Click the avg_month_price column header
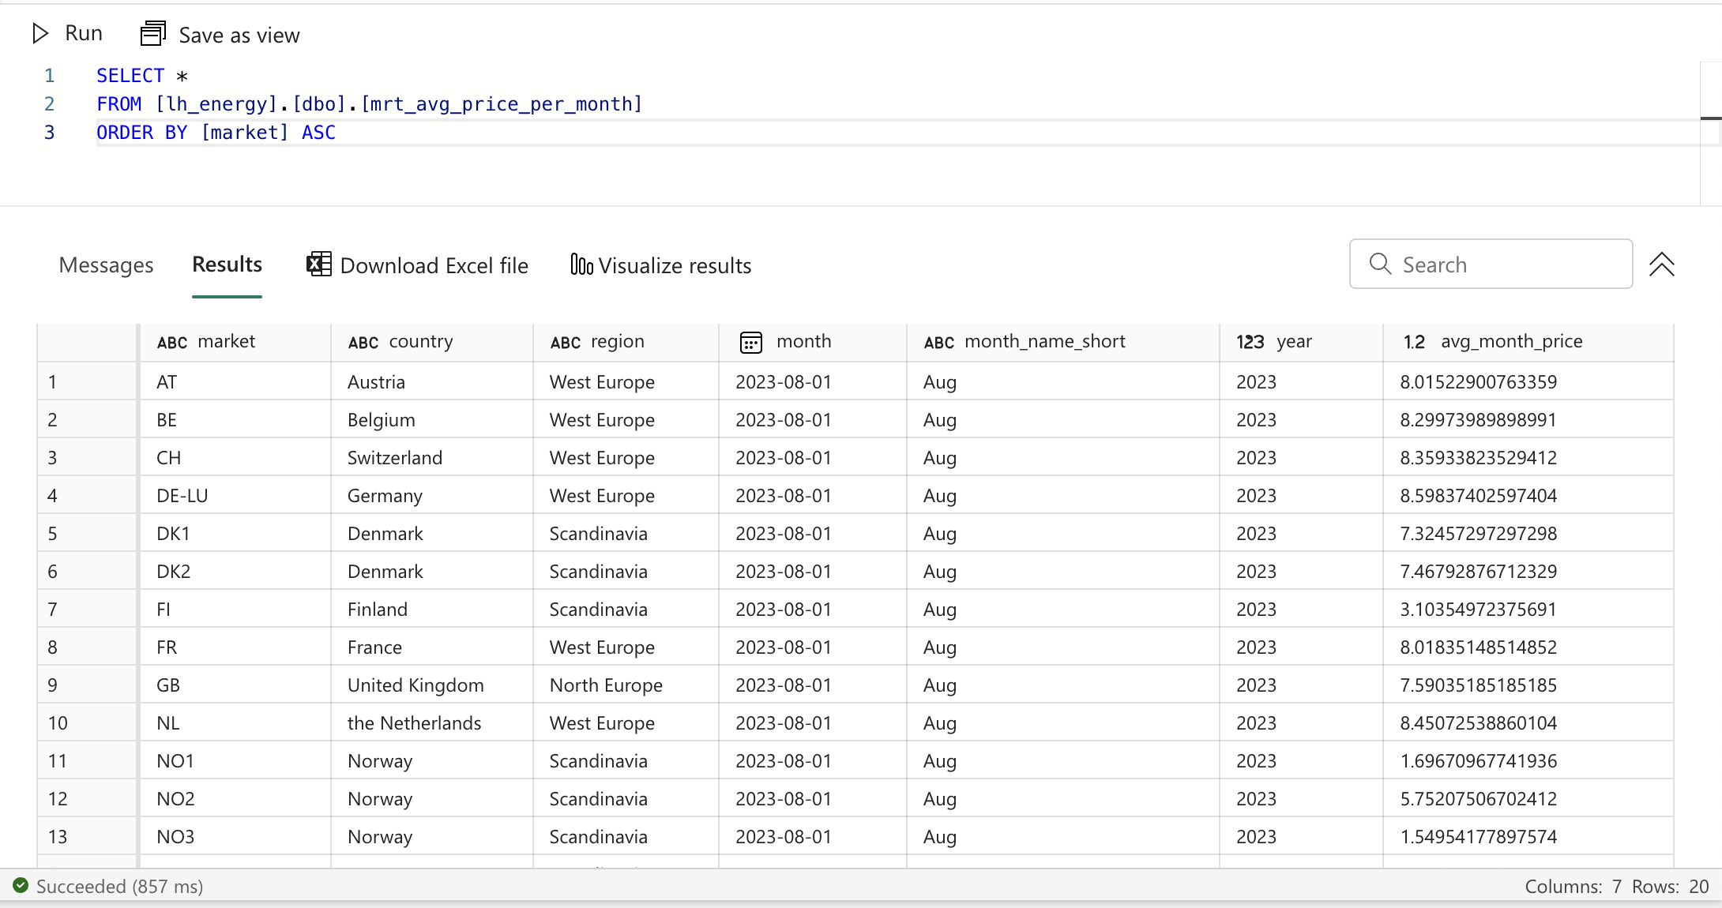 click(1511, 341)
